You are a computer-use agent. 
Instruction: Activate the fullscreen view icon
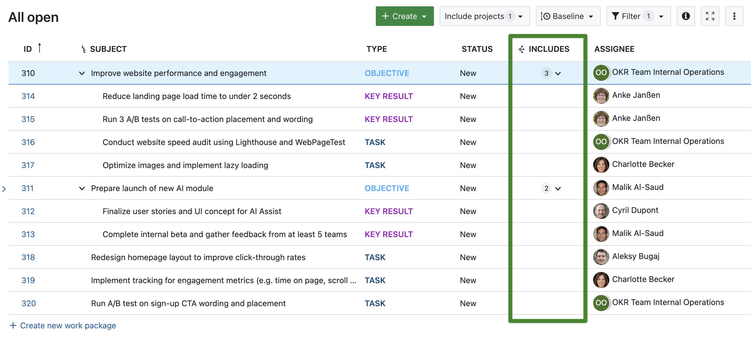point(710,16)
